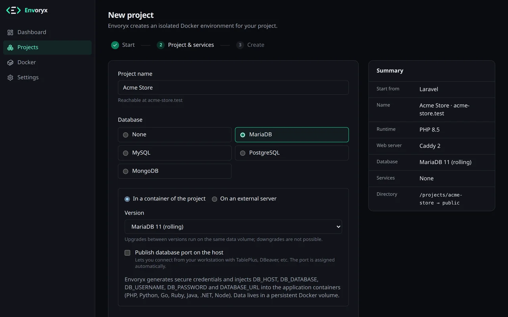Click the 'Reachable at acme-store.test' hint

click(x=150, y=100)
